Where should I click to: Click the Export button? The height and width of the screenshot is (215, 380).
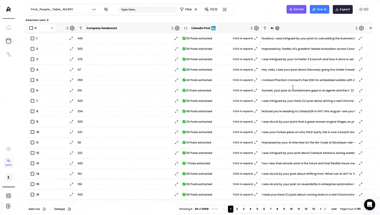click(342, 9)
